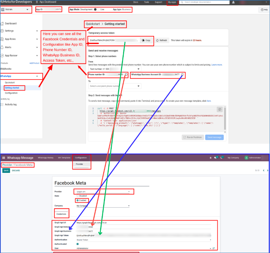Screen dimensions: 270x253
Task: Open Odoo apps grid menu
Action: [4, 158]
